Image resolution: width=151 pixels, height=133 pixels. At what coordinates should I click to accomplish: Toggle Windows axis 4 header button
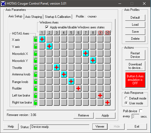64,33
